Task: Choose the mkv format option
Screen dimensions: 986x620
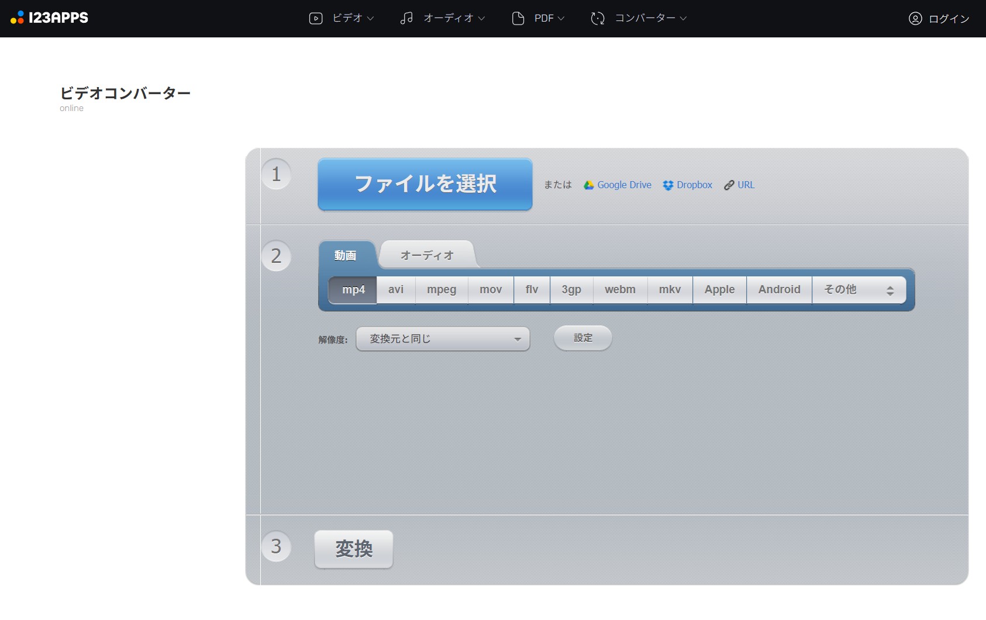Action: [670, 290]
